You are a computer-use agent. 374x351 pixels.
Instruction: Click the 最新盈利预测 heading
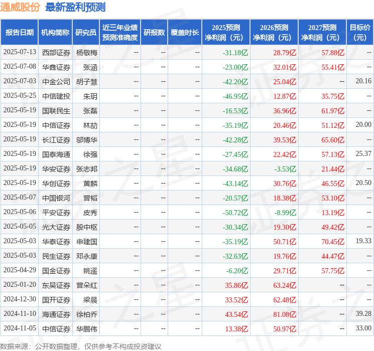[x=75, y=7]
